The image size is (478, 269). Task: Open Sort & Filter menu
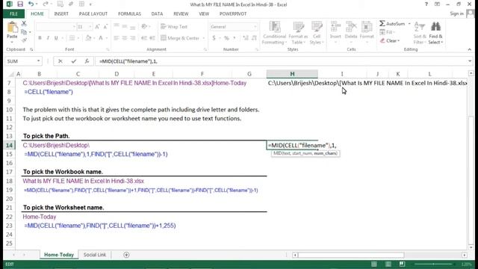(x=420, y=33)
